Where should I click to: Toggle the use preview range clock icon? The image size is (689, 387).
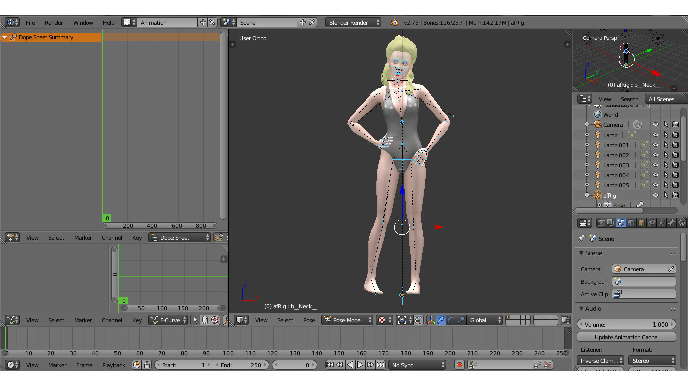[x=137, y=365]
